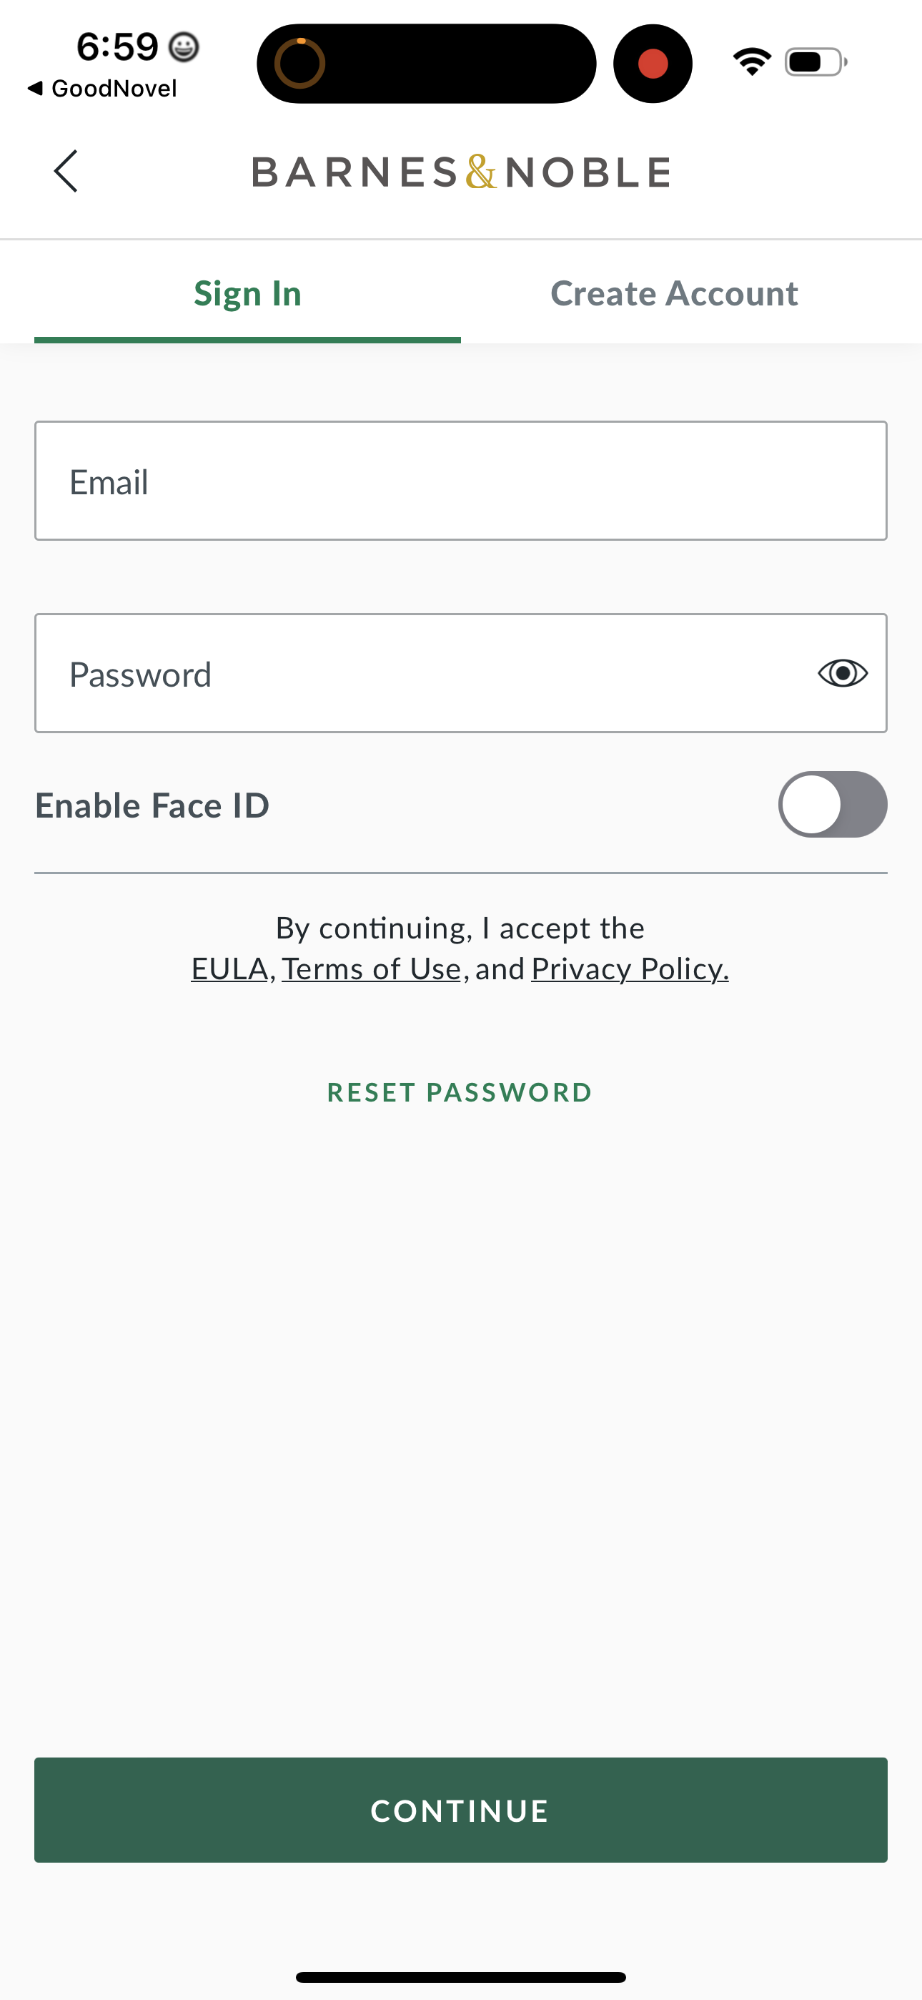Click into the Password field
922x2000 pixels.
click(x=419, y=674)
